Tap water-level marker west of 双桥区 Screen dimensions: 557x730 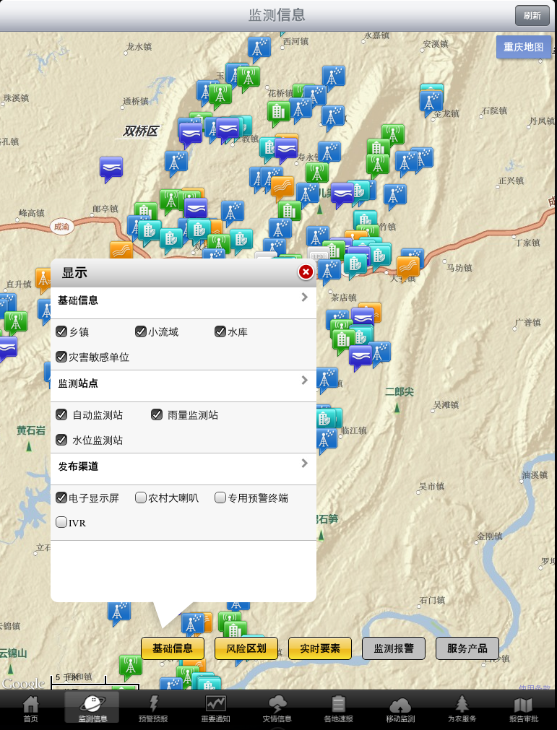[x=111, y=168]
